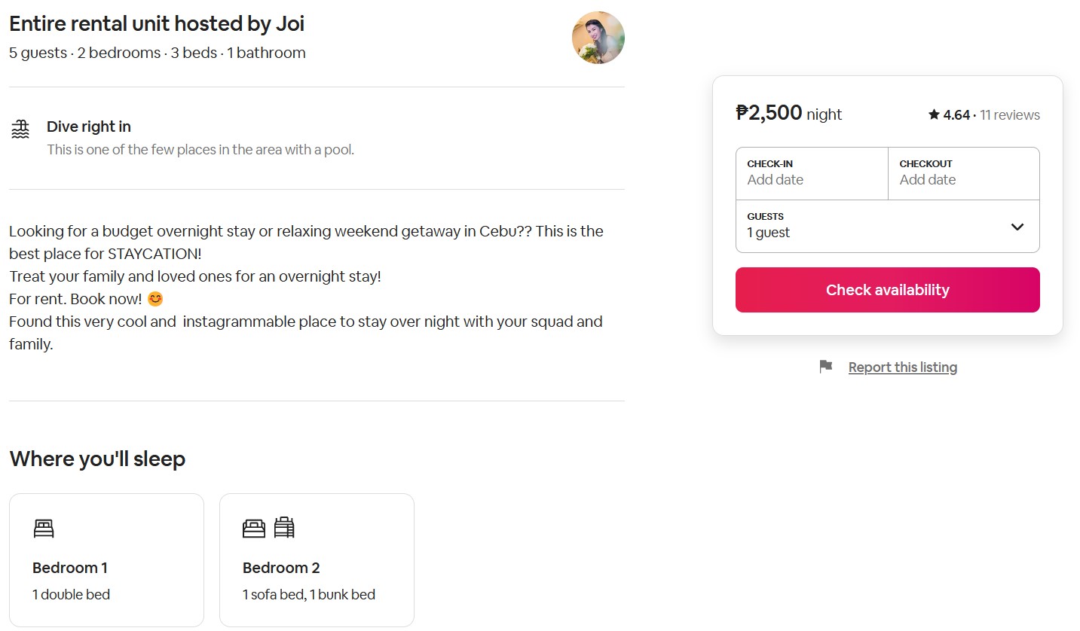1080x631 pixels.
Task: Click the double bed icon in Bedroom 1
Action: [44, 529]
